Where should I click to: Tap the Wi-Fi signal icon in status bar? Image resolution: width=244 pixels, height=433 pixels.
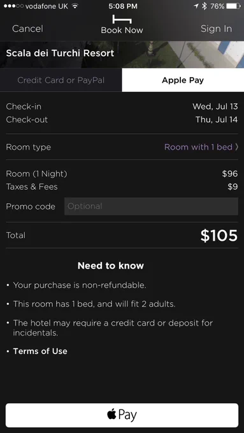click(x=75, y=6)
